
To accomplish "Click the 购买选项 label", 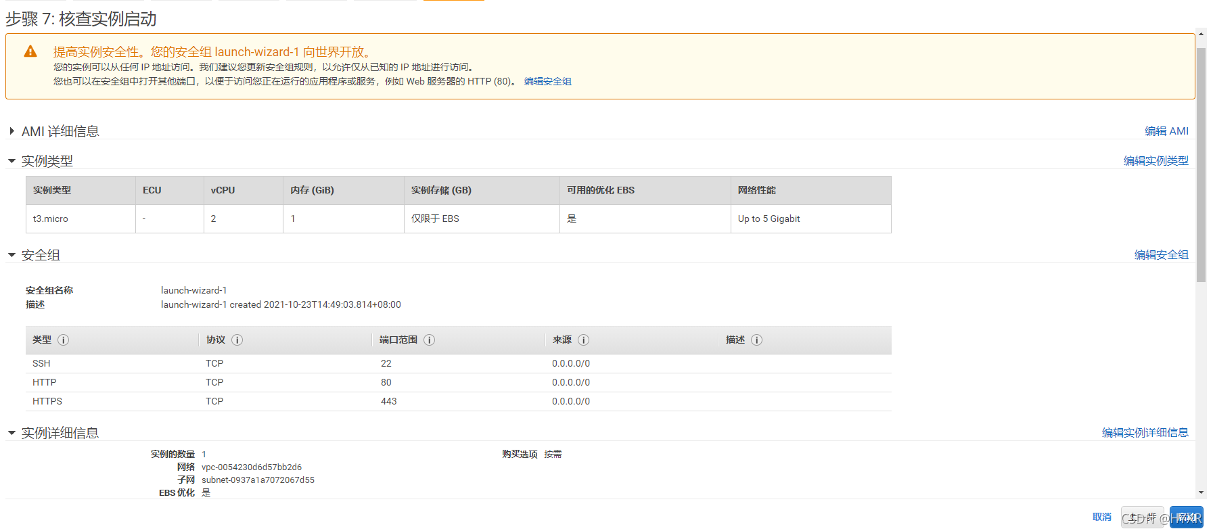I will (520, 455).
